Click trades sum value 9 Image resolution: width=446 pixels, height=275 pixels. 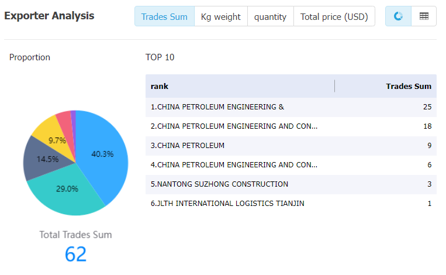click(x=430, y=146)
